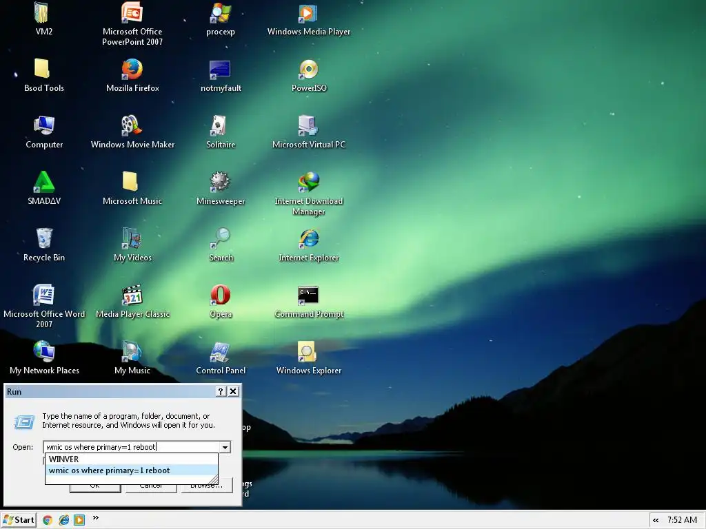
Task: Click the My Videos desktop icon
Action: click(x=132, y=238)
